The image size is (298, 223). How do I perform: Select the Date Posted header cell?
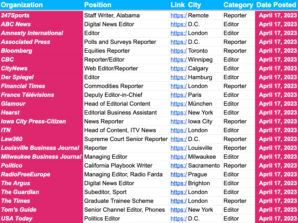click(276, 5)
